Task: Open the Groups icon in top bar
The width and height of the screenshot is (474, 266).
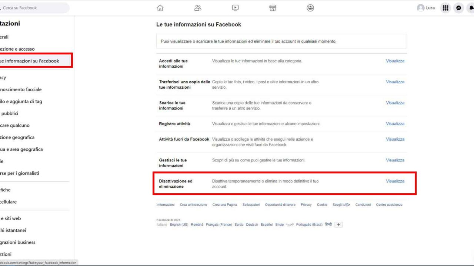Action: pyautogui.click(x=310, y=8)
